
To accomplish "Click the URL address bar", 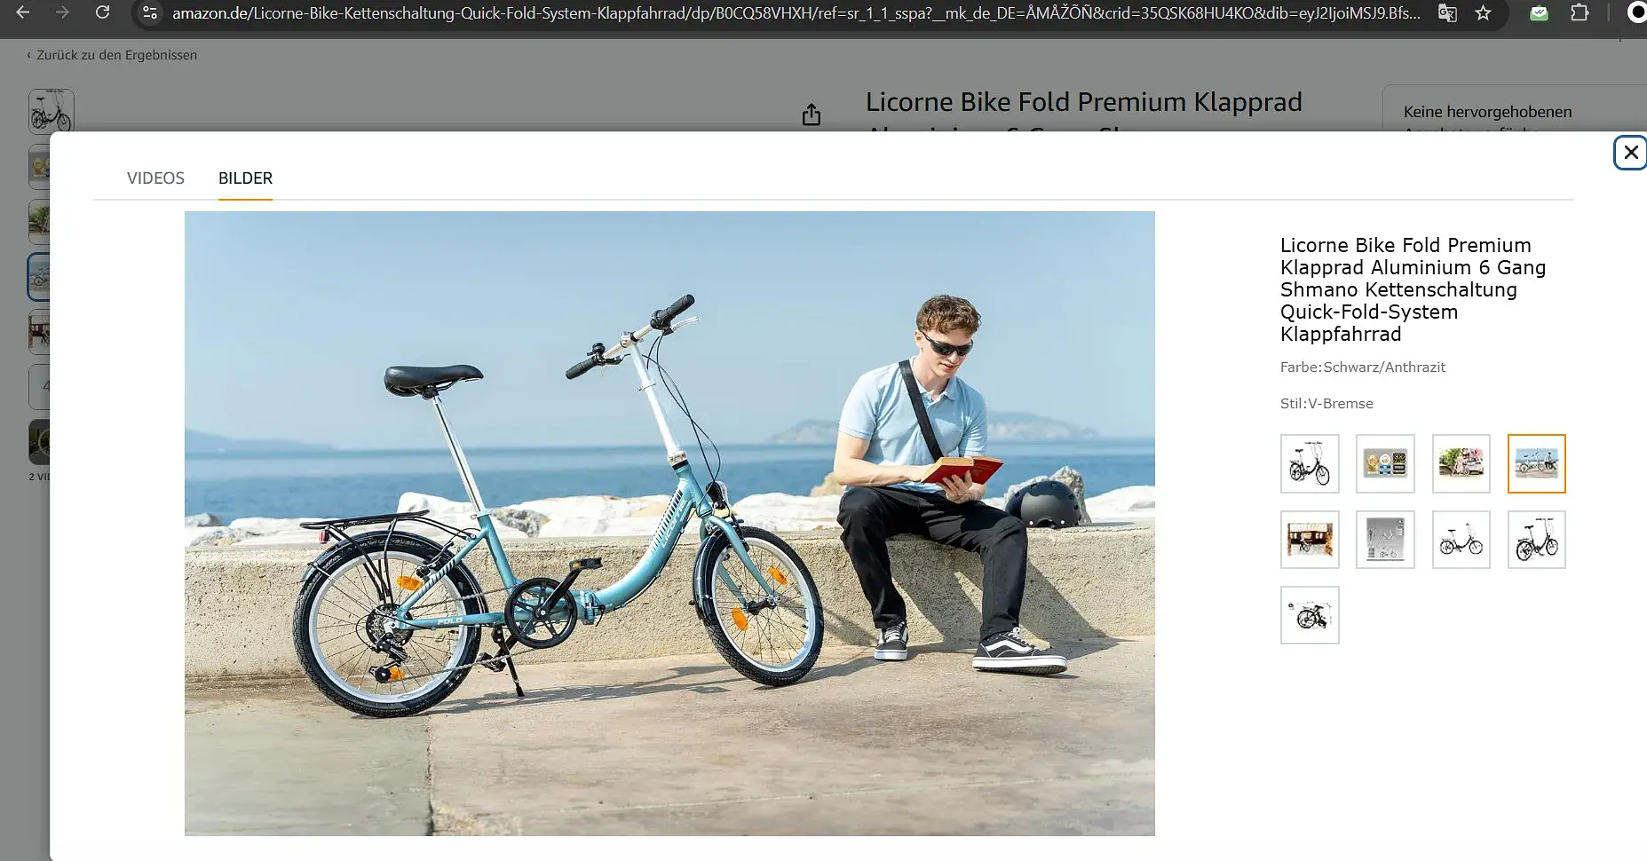I will [795, 13].
